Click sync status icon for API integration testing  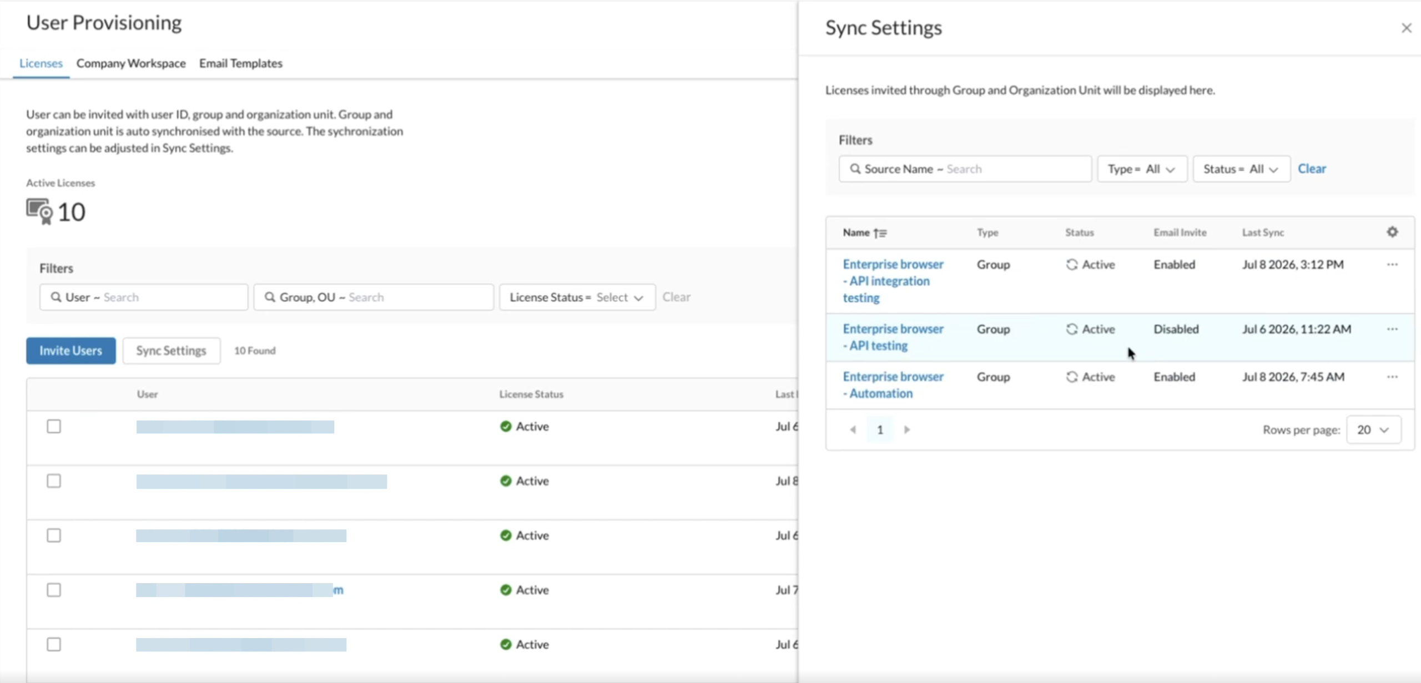click(x=1072, y=265)
